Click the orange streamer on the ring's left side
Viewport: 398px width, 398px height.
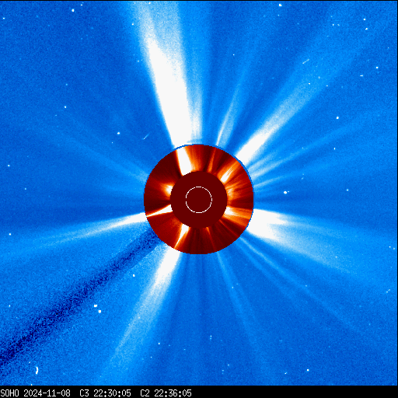[x=159, y=211]
